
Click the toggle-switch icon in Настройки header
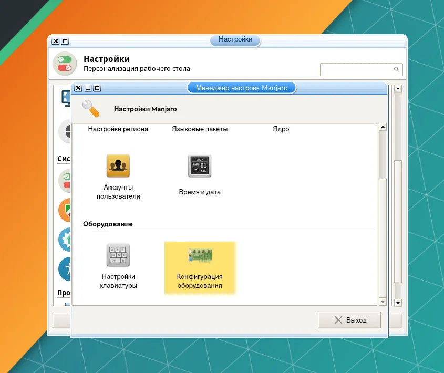tap(65, 64)
